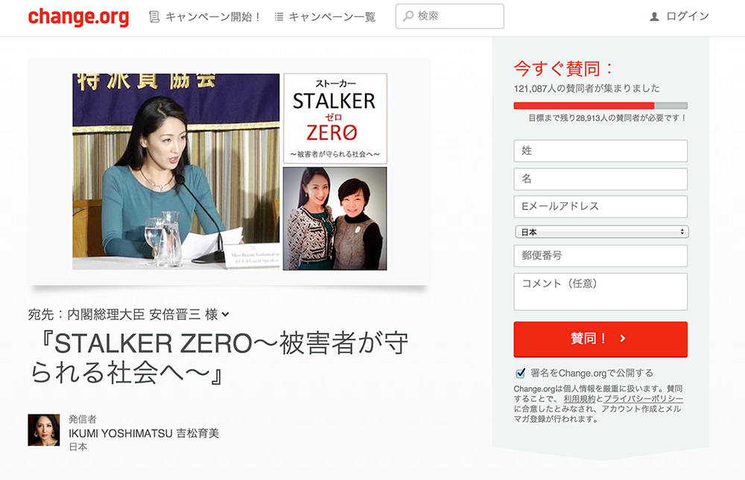745x480 pixels.
Task: Click the コメント（任意） text area
Action: (x=600, y=292)
